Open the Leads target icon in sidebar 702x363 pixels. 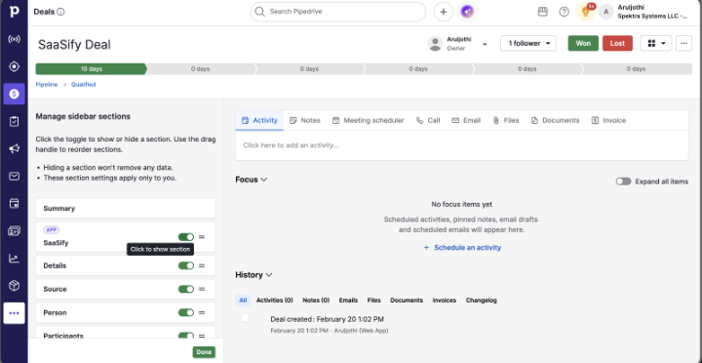click(14, 66)
